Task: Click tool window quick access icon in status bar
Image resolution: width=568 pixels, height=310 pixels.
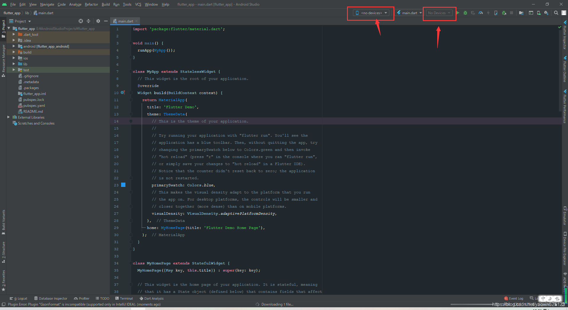Action: coord(4,304)
